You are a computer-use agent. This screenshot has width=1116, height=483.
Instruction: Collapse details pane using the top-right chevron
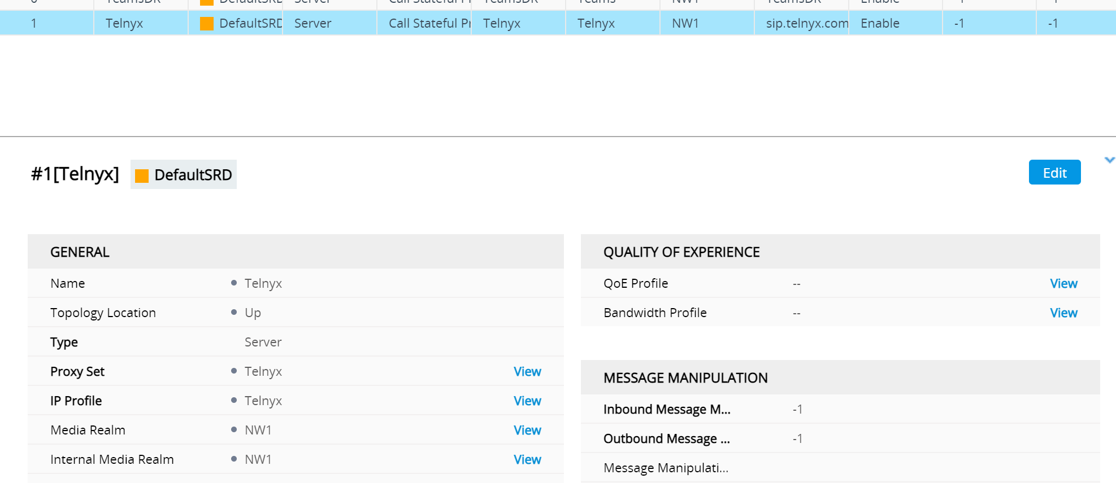click(1109, 160)
